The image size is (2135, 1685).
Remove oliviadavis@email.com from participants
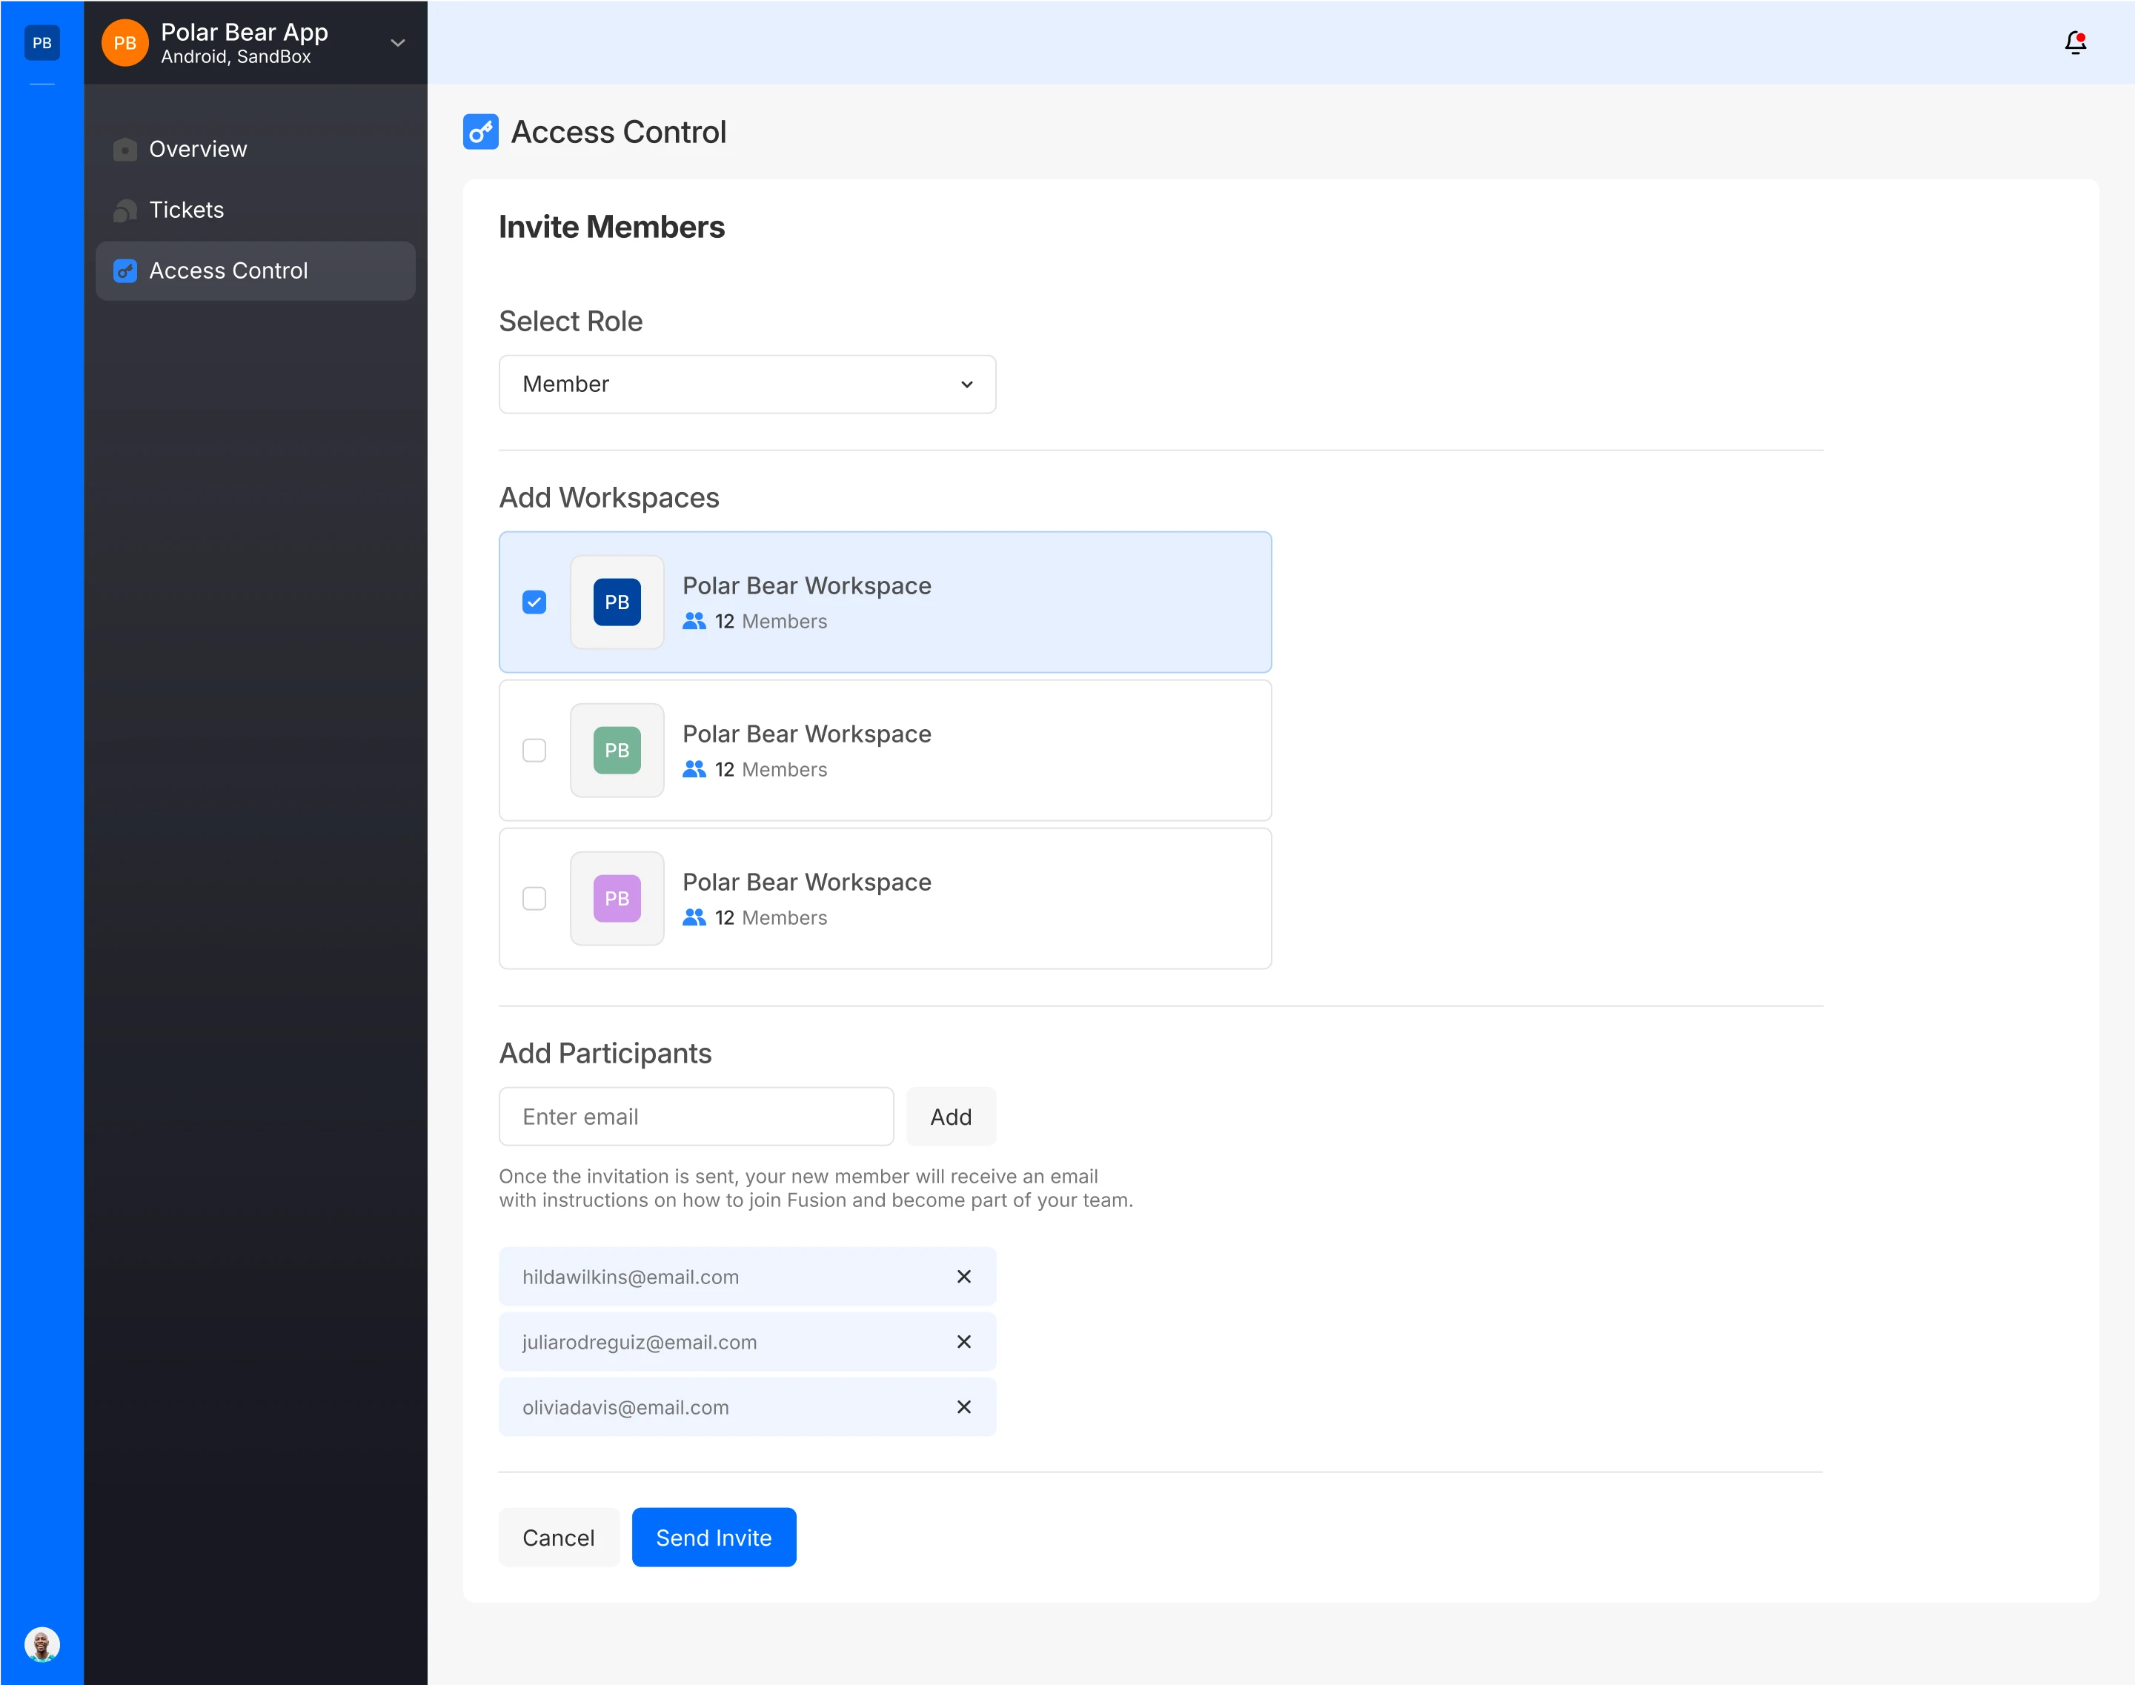coord(964,1407)
